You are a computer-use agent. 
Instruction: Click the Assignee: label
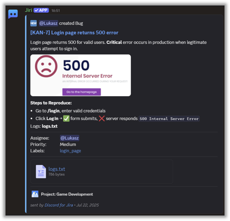click(40, 138)
